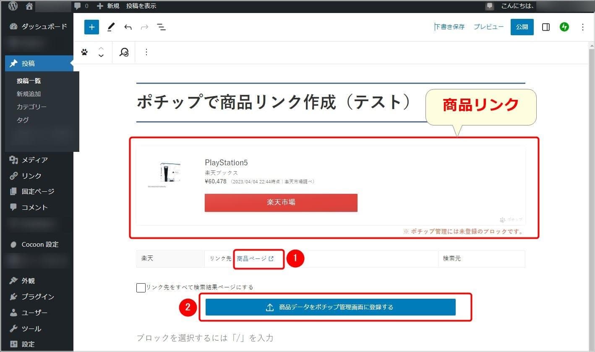595x352 pixels.
Task: Go to site home icon
Action: click(x=29, y=6)
